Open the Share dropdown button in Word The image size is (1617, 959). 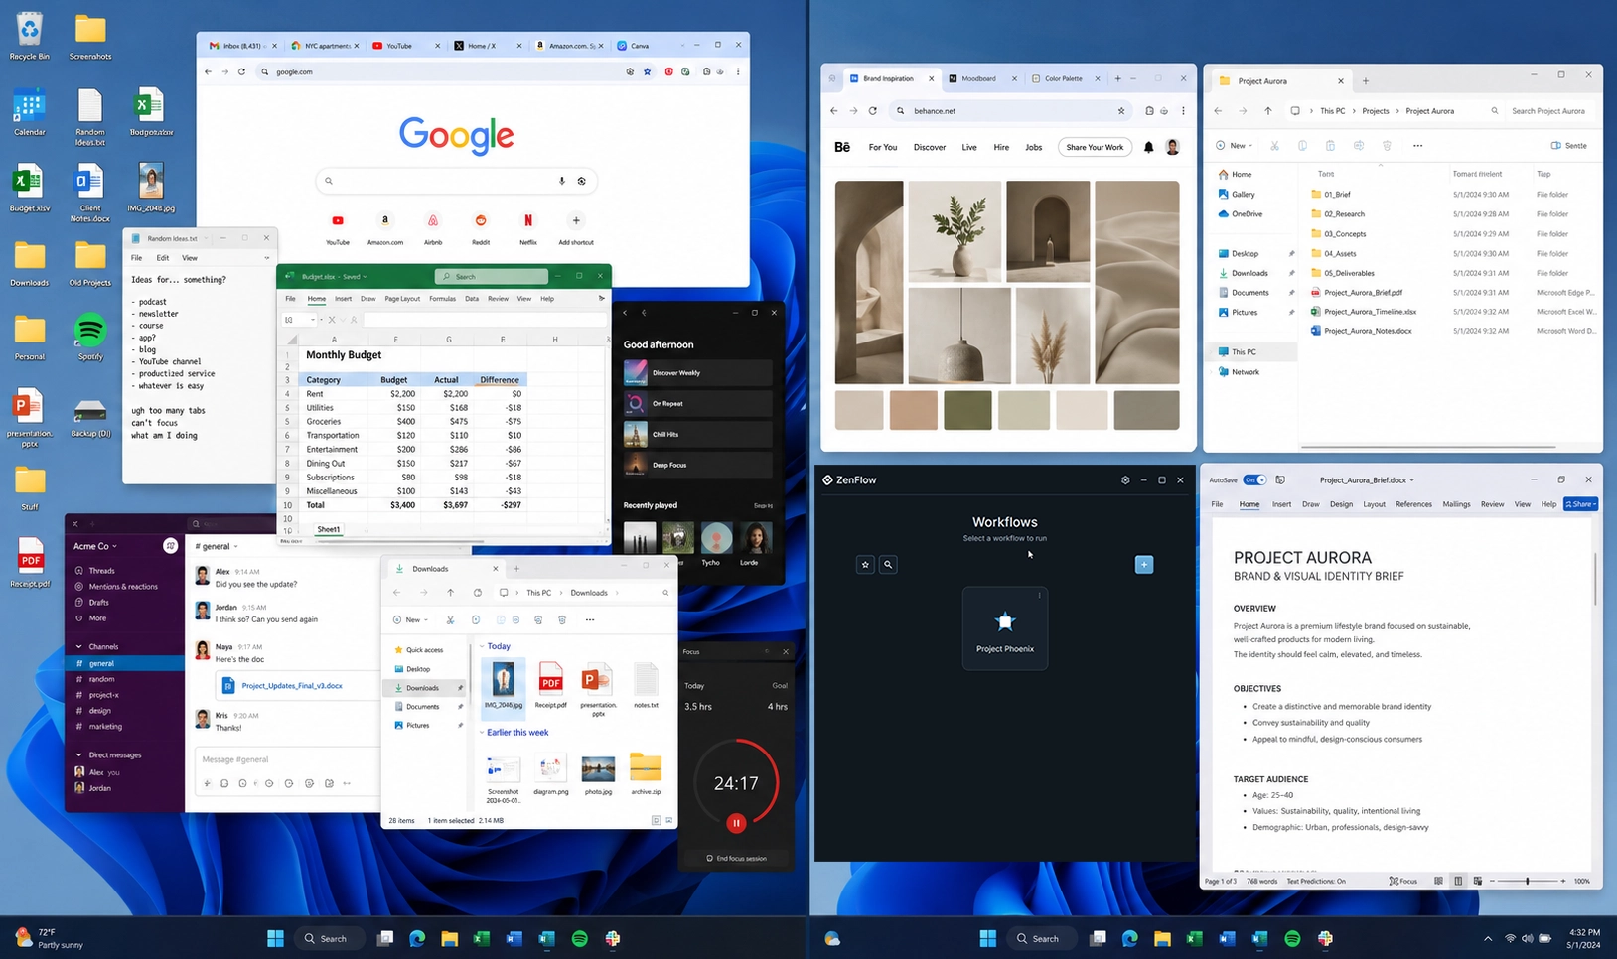(x=1580, y=504)
